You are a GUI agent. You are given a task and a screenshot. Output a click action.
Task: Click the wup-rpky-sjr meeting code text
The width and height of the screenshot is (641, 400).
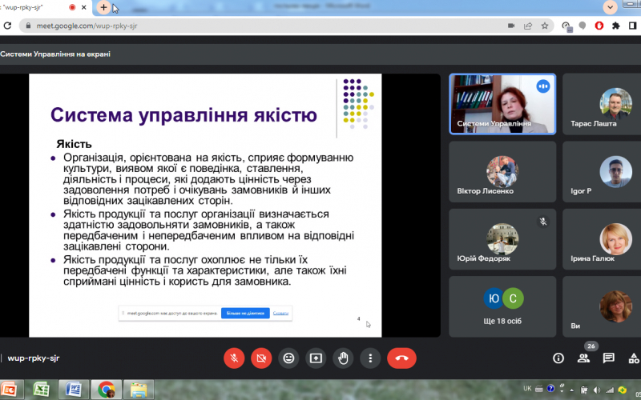coord(34,358)
